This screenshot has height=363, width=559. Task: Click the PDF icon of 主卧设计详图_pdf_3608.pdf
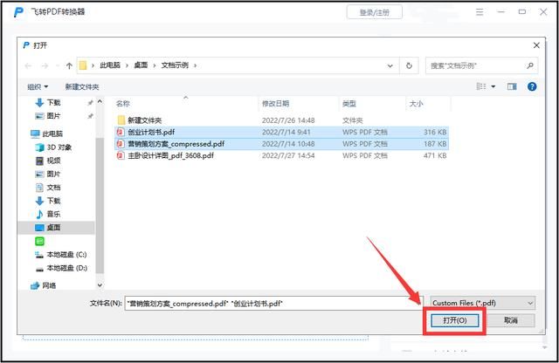(121, 155)
